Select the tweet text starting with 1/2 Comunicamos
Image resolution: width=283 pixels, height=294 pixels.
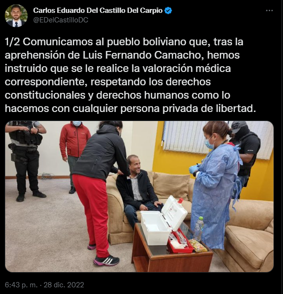click(130, 75)
